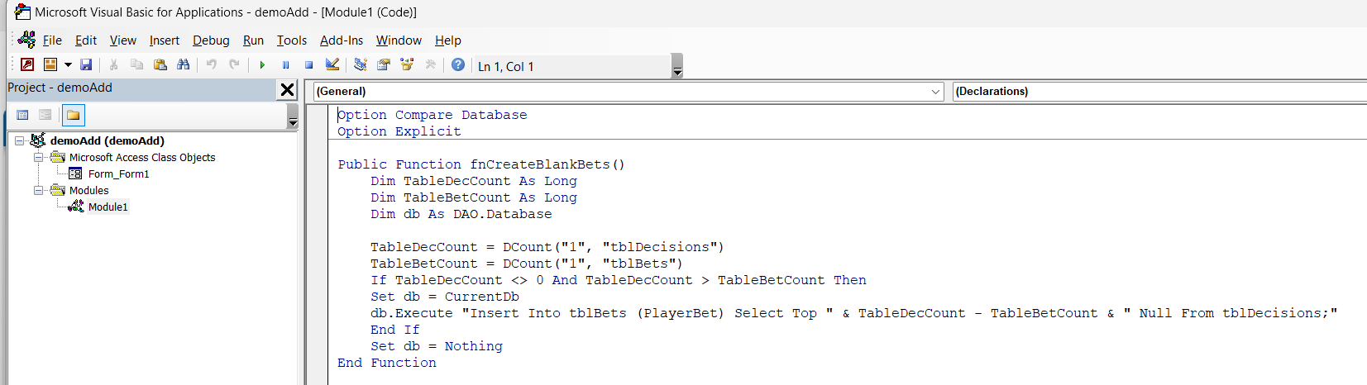Close the Project Explorer pane
1367x385 pixels.
tap(287, 89)
